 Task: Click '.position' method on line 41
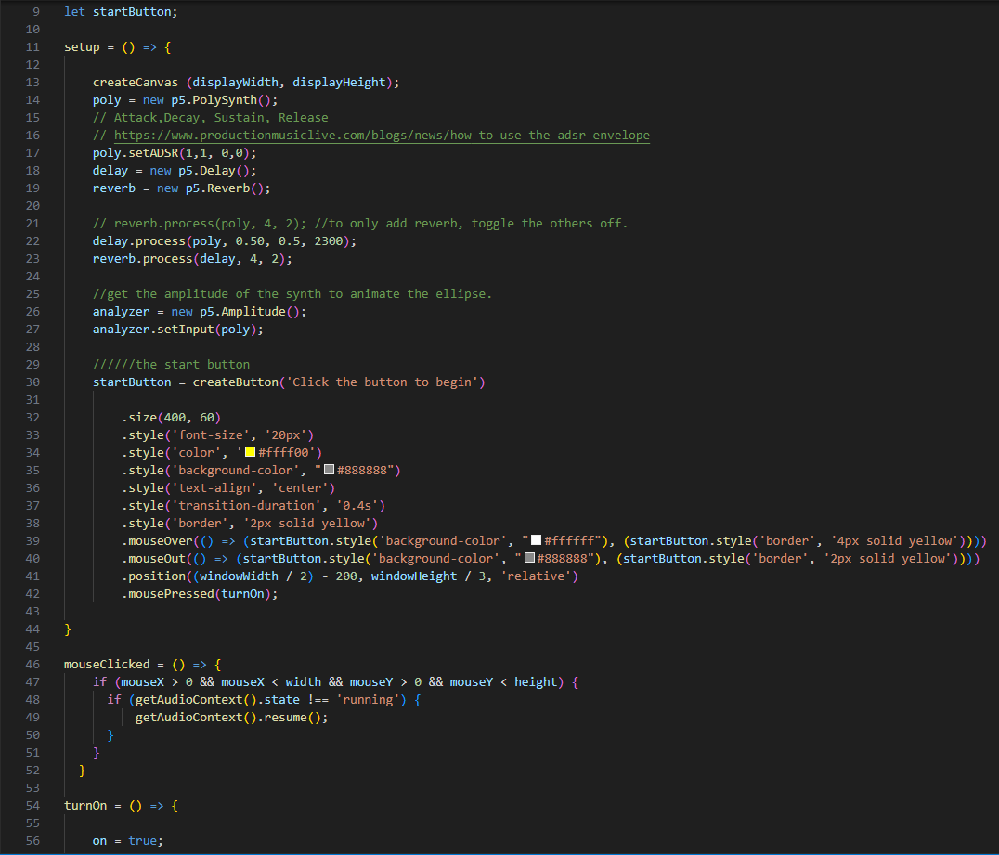pyautogui.click(x=153, y=576)
